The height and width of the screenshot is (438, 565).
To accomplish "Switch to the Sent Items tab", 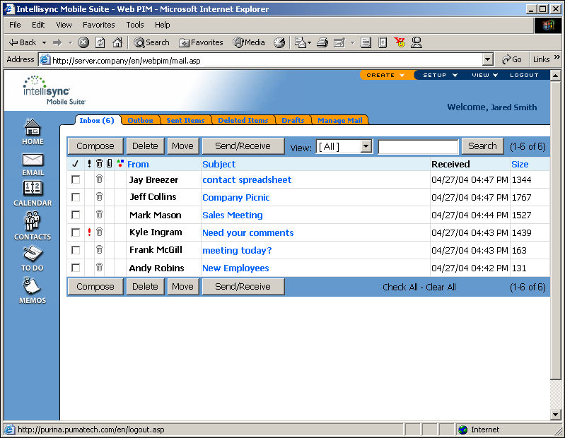I will pyautogui.click(x=185, y=120).
